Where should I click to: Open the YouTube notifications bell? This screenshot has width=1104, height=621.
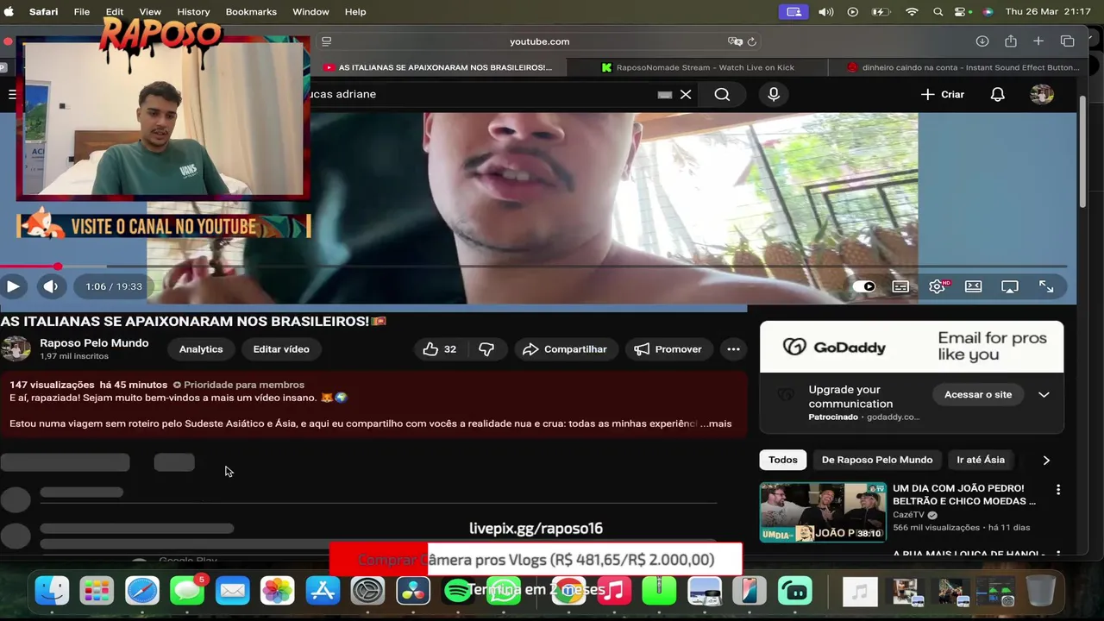click(997, 94)
